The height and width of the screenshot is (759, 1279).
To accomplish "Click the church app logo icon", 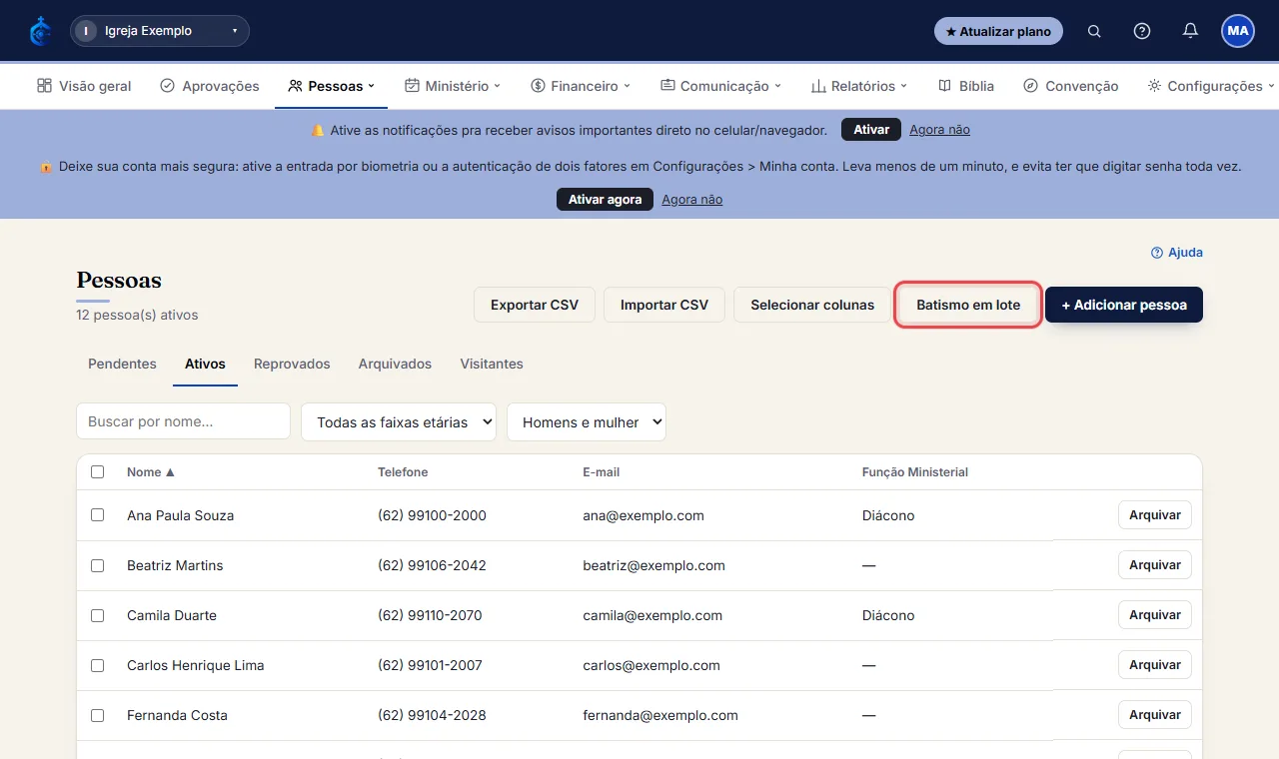I will [x=40, y=31].
